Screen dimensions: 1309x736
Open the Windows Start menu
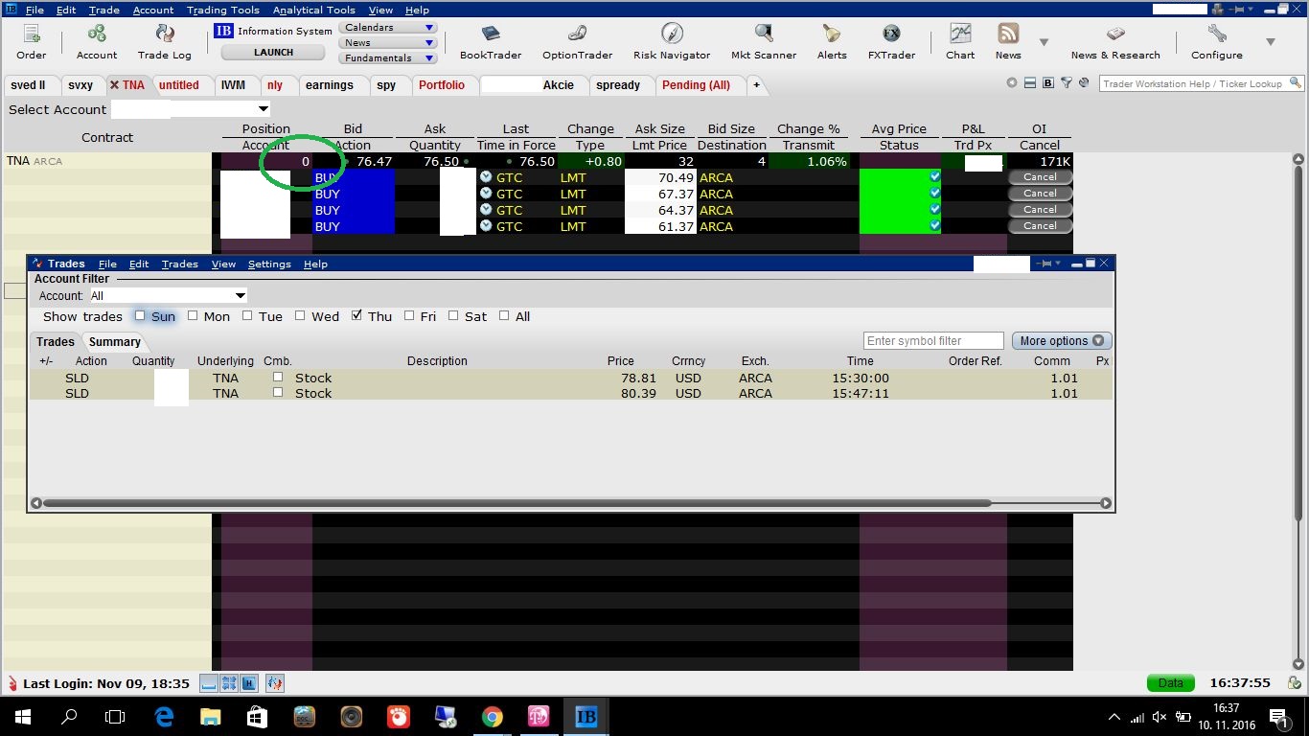(x=23, y=717)
